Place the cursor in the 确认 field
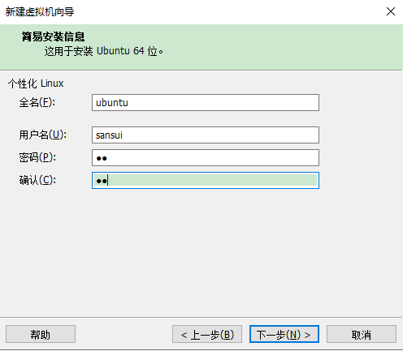403x351 pixels. pyautogui.click(x=206, y=181)
